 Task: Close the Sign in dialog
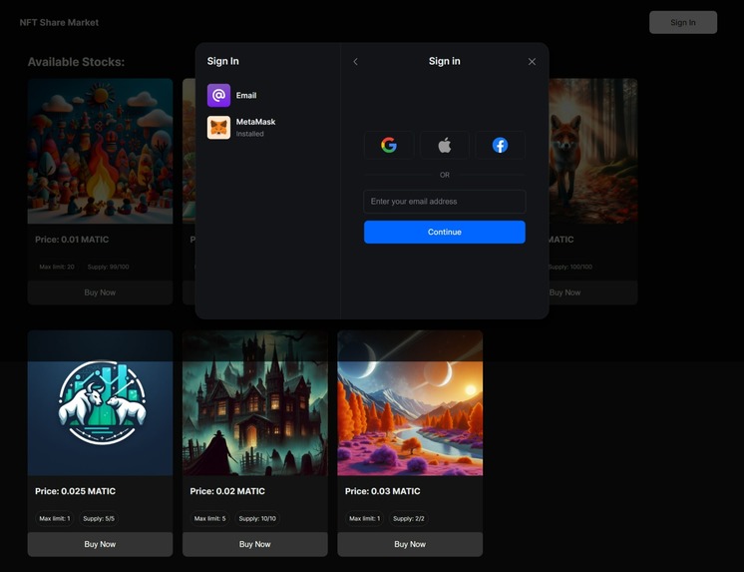pyautogui.click(x=532, y=62)
